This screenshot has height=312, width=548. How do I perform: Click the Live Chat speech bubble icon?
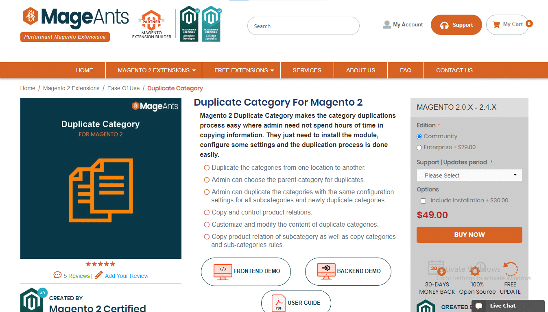point(479,306)
